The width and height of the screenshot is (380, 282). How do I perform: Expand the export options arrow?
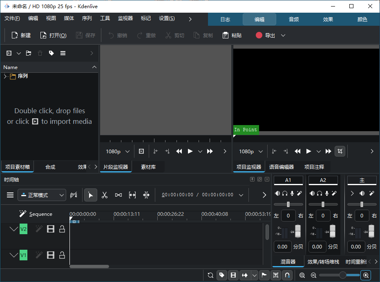coord(283,36)
